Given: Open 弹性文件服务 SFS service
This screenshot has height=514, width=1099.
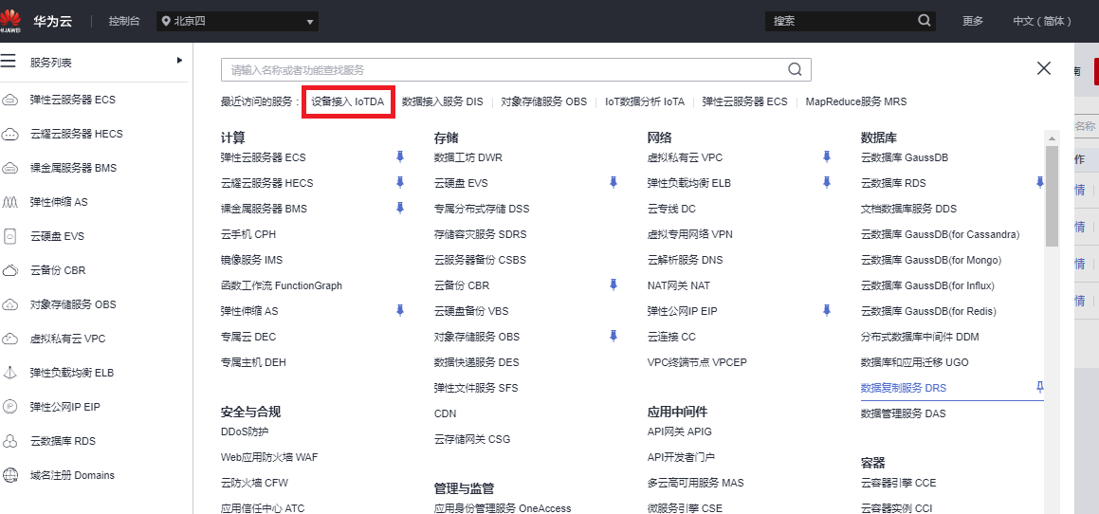Looking at the screenshot, I should [476, 388].
